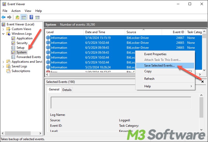Expand the Saved Logs node
The image size is (208, 142).
3,66
